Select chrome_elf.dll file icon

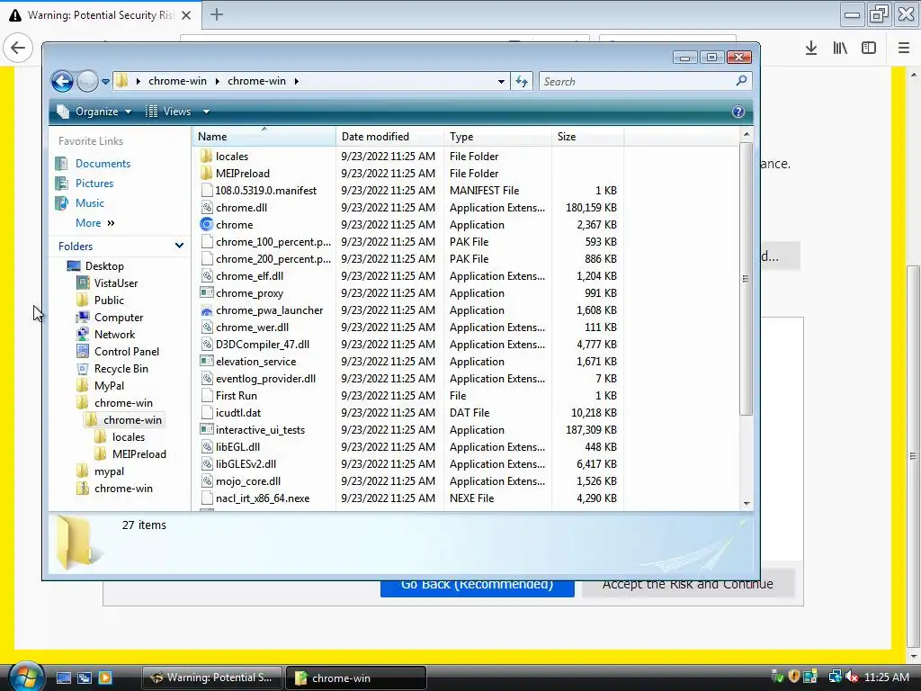pyautogui.click(x=206, y=275)
